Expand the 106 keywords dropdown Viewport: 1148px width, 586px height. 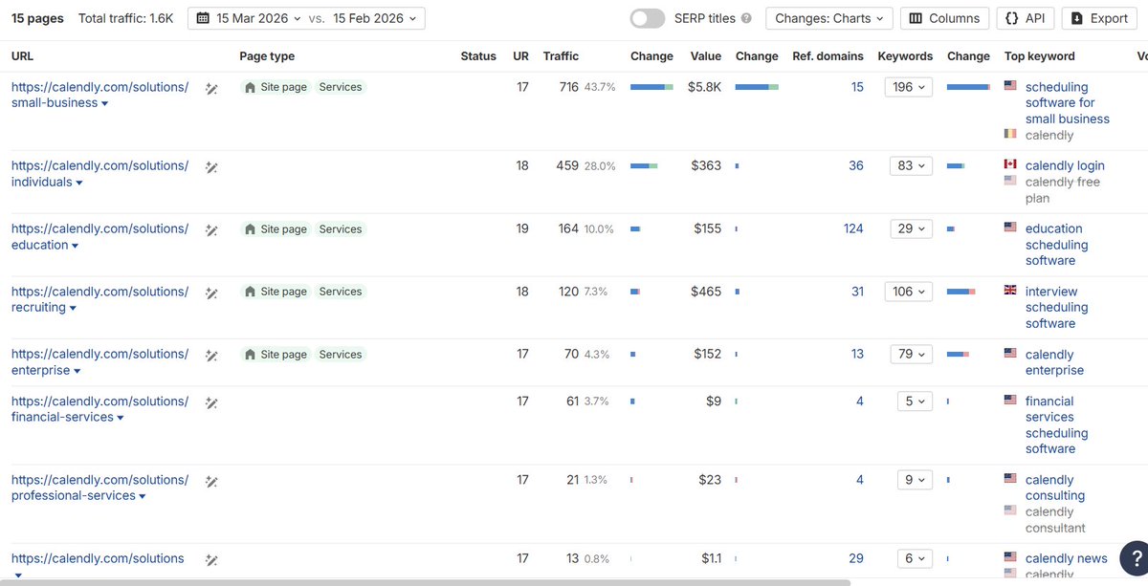(x=908, y=292)
